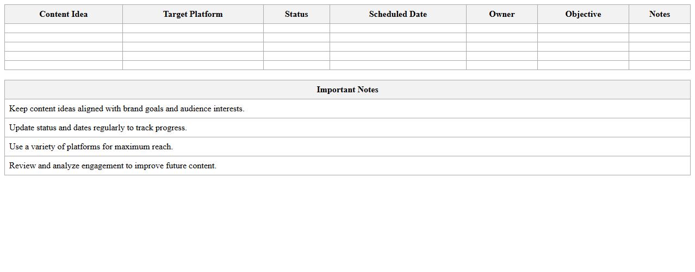Select the last empty cell under Objective

(583, 65)
